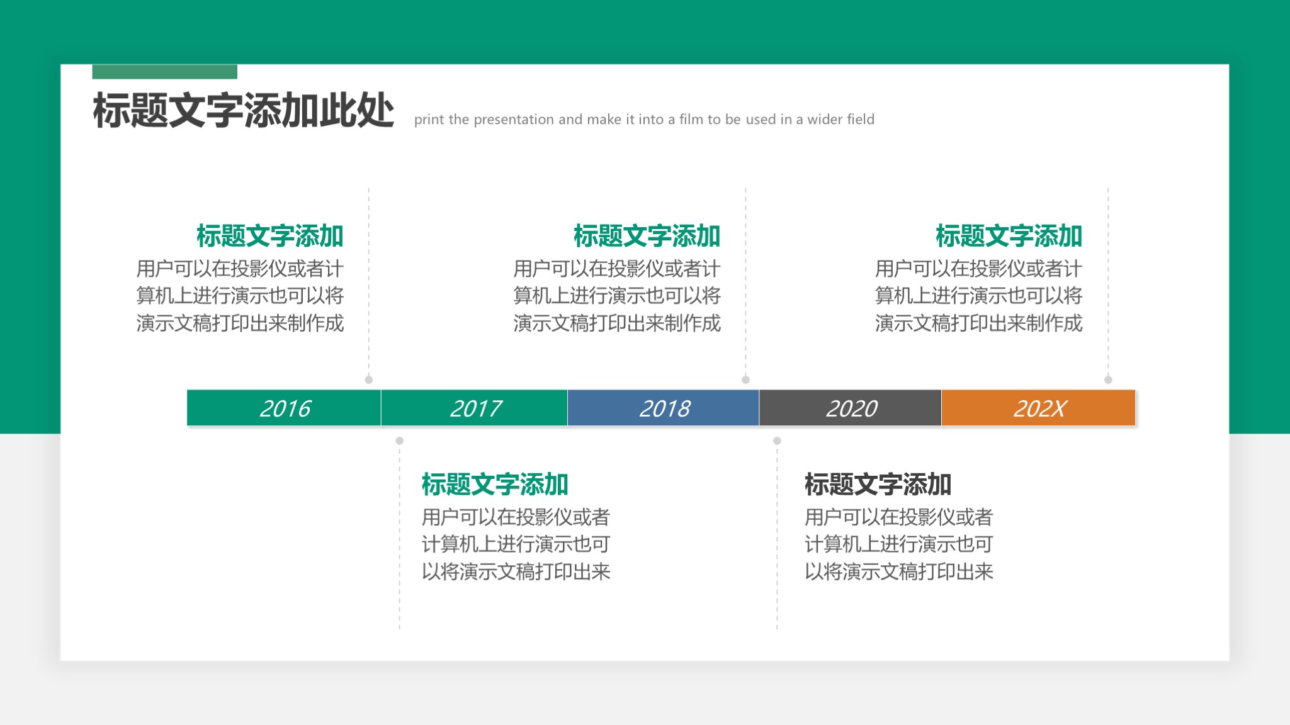
Task: Click the top-right green section heading
Action: (1009, 236)
